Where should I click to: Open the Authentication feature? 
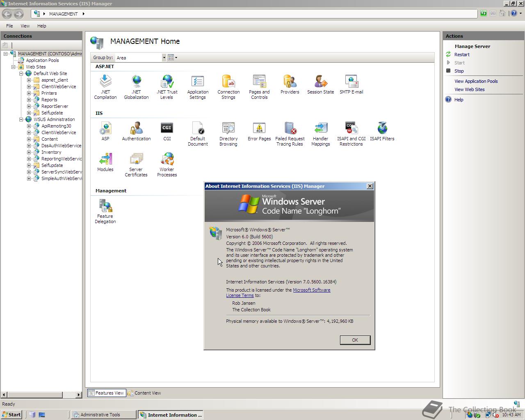[136, 131]
